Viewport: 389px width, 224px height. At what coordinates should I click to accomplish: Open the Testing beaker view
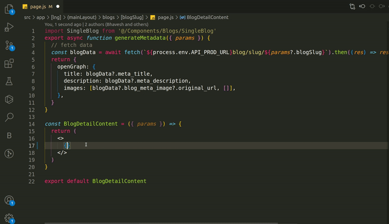click(9, 82)
